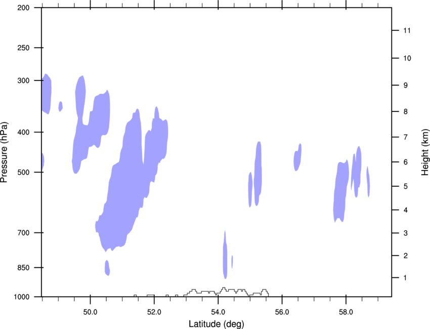The width and height of the screenshot is (430, 329).
Task: Pick the 10 km height label
Action: pos(407,58)
